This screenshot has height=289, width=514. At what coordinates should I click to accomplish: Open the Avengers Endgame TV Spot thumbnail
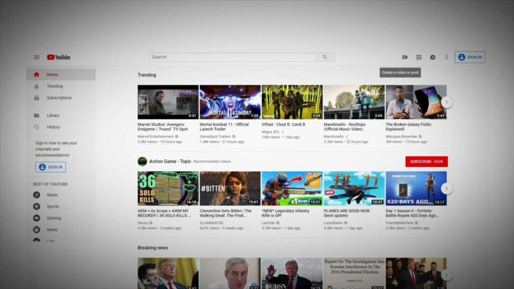[168, 102]
